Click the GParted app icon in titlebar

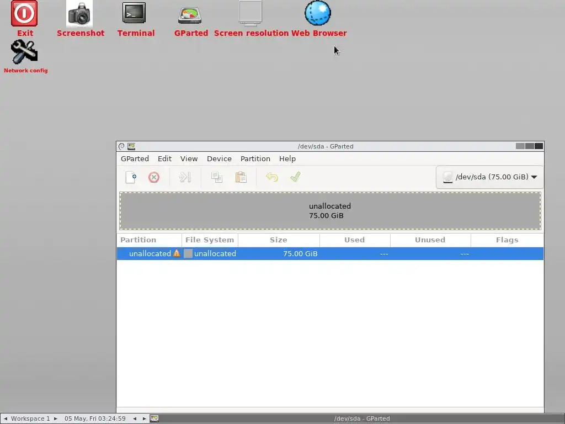[x=131, y=146]
